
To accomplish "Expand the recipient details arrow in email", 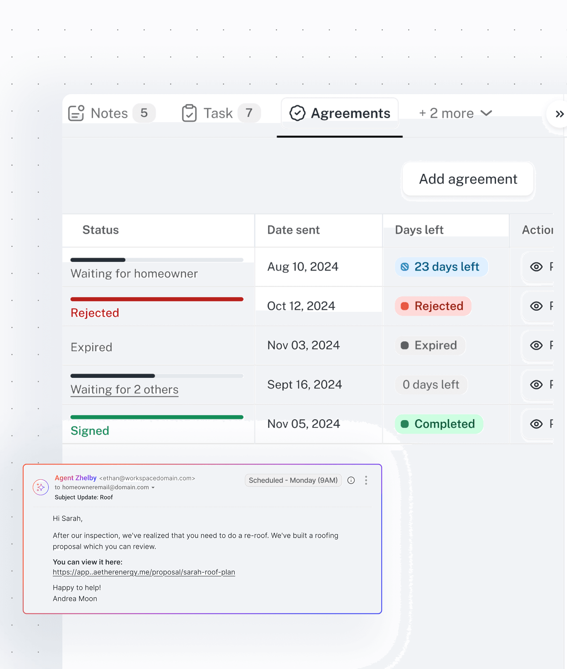I will pos(153,488).
